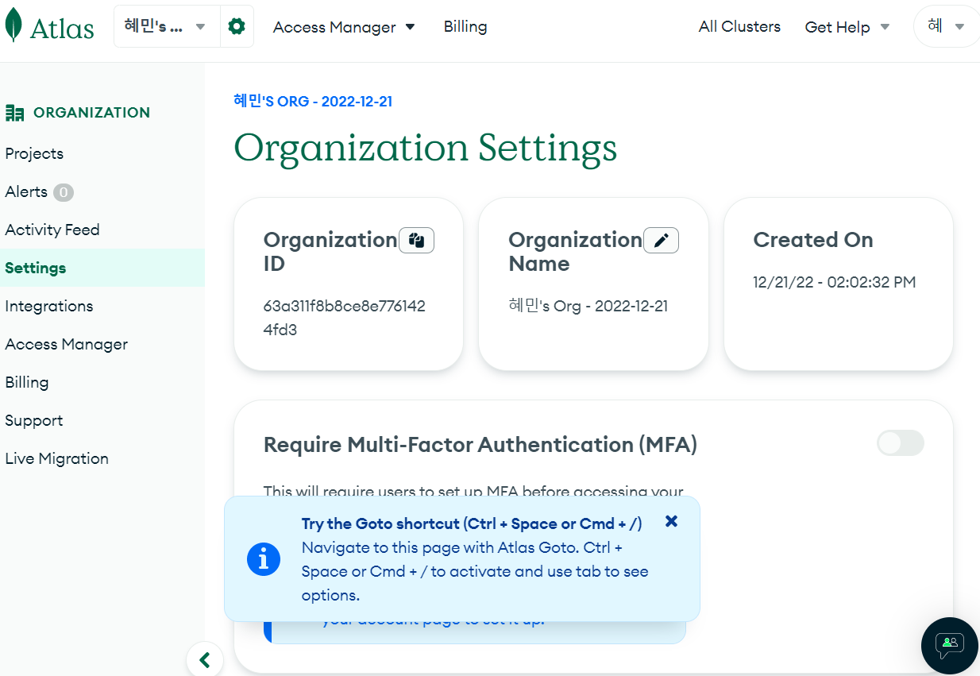Open the organization selector dropdown
This screenshot has width=980, height=676.
click(x=168, y=26)
